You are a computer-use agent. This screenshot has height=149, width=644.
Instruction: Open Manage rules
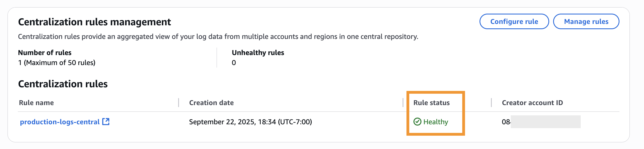[x=586, y=21]
